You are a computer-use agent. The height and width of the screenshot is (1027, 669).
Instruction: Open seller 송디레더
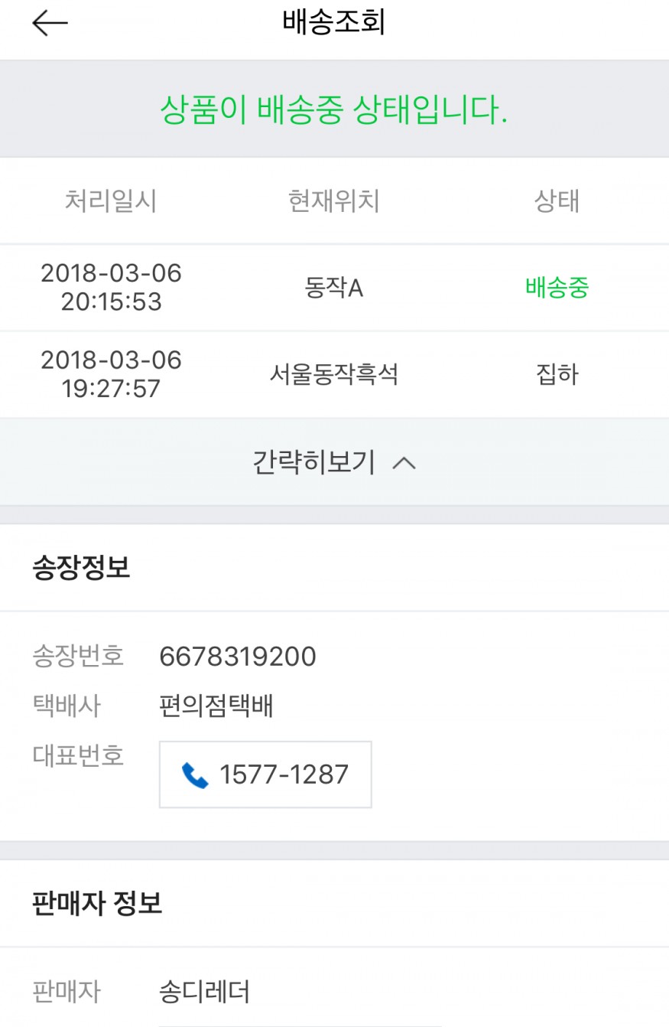pyautogui.click(x=204, y=993)
